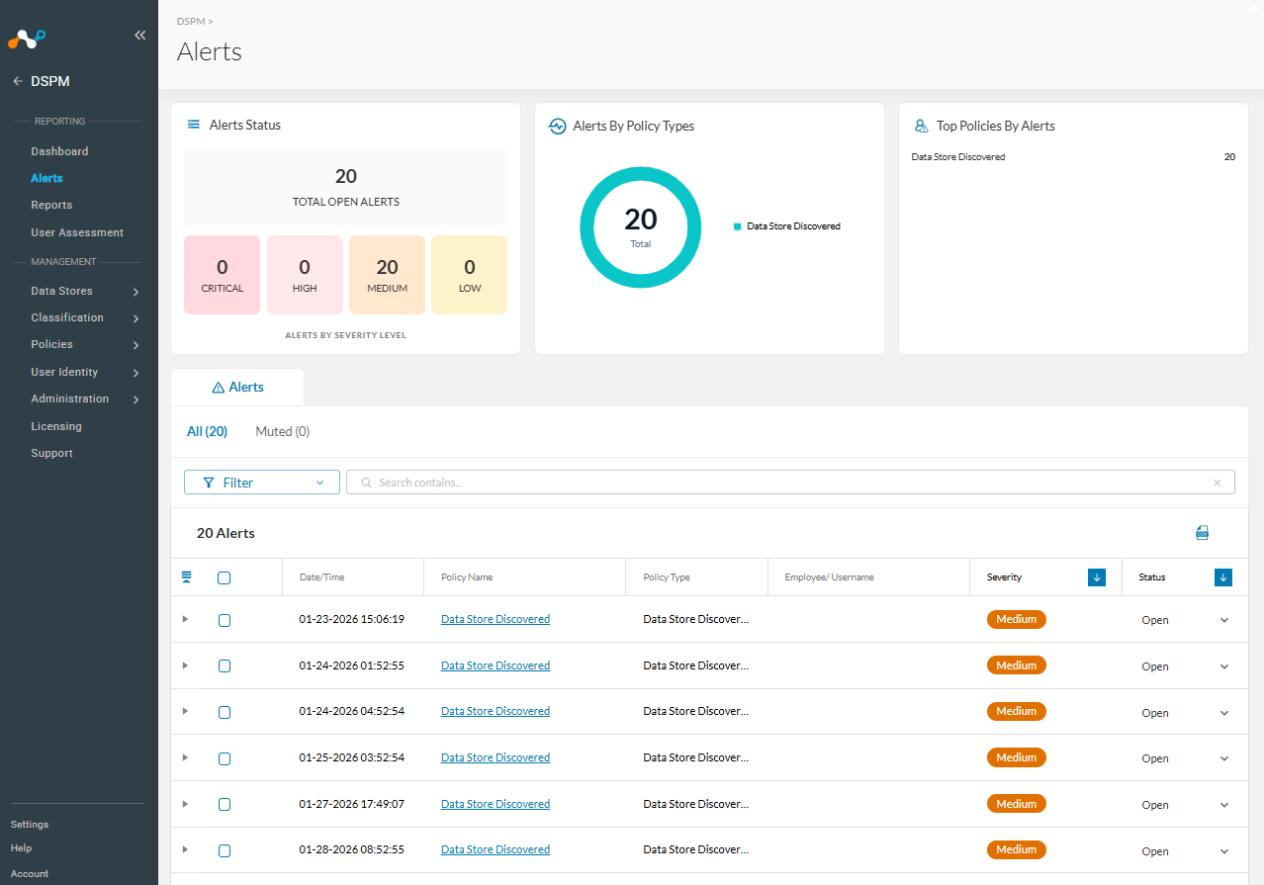The image size is (1264, 885).
Task: Open the column layout icon in table header
Action: (186, 577)
